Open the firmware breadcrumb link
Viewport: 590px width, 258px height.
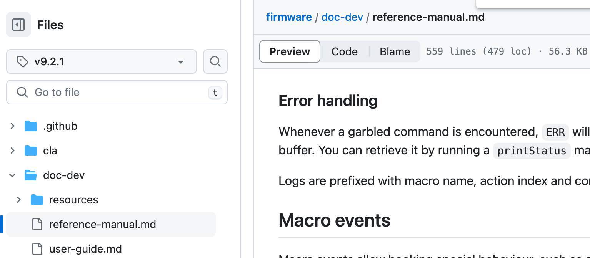click(x=289, y=17)
